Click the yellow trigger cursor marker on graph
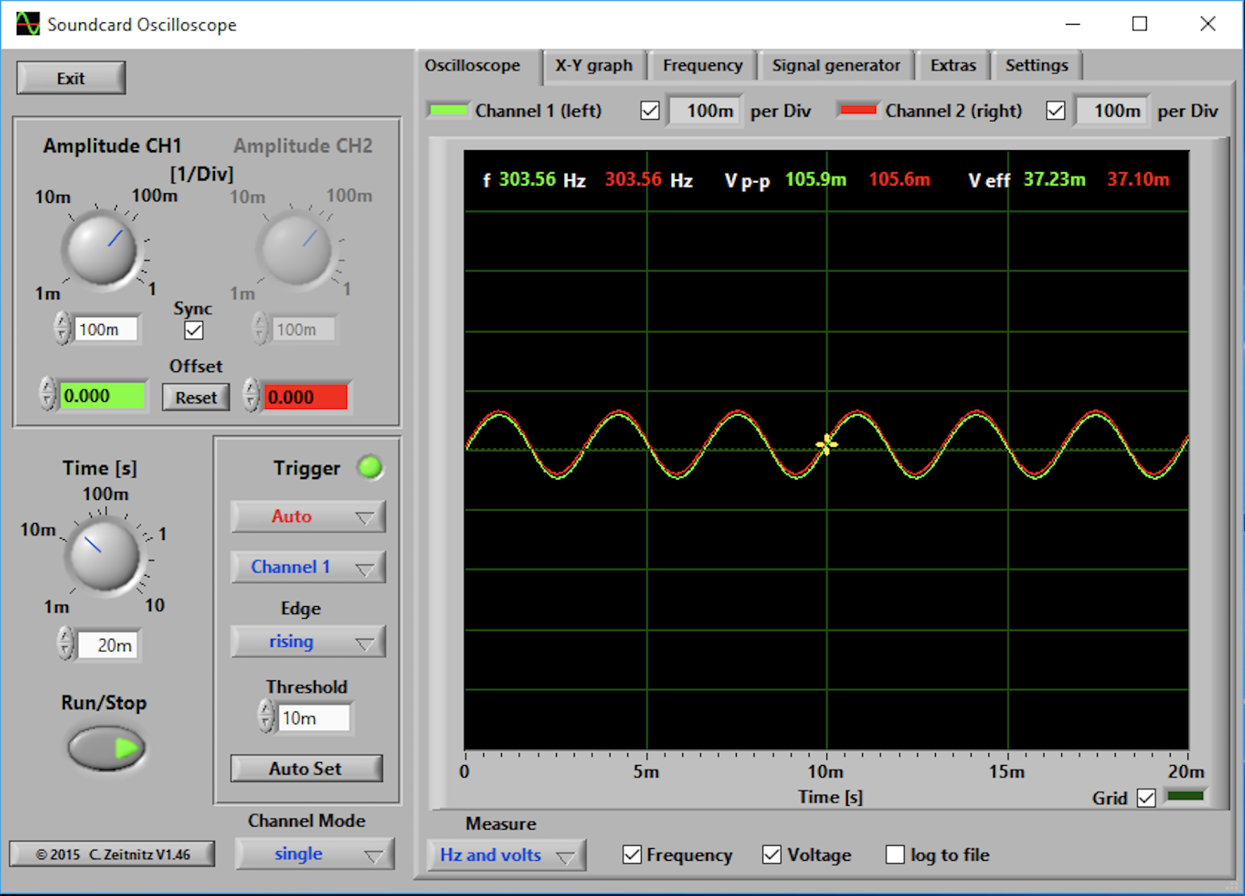Viewport: 1245px width, 896px height. tap(826, 445)
